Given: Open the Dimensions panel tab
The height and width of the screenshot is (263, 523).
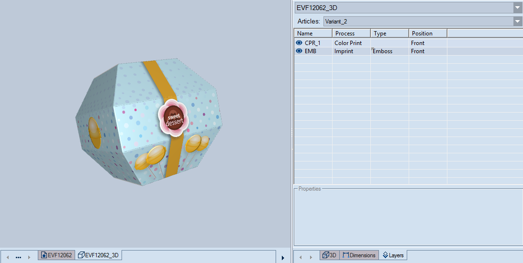Looking at the screenshot, I should pos(359,255).
